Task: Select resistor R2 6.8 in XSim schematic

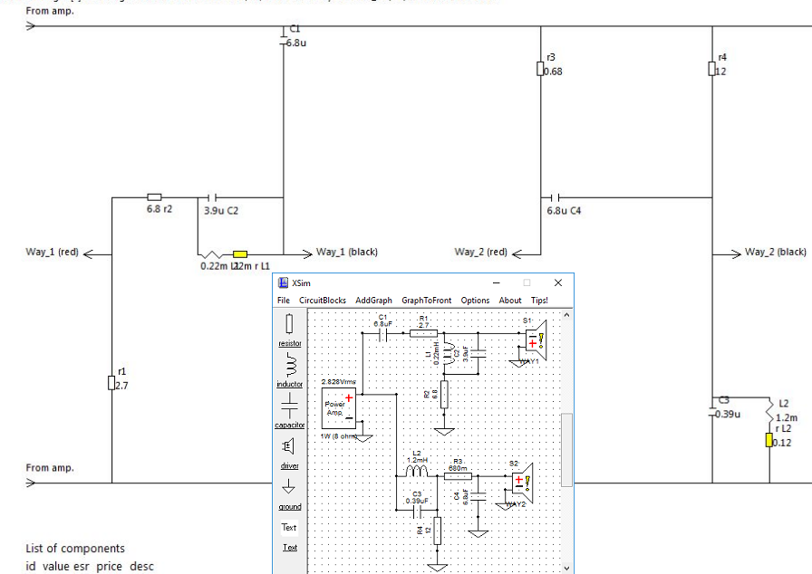Action: pos(444,395)
